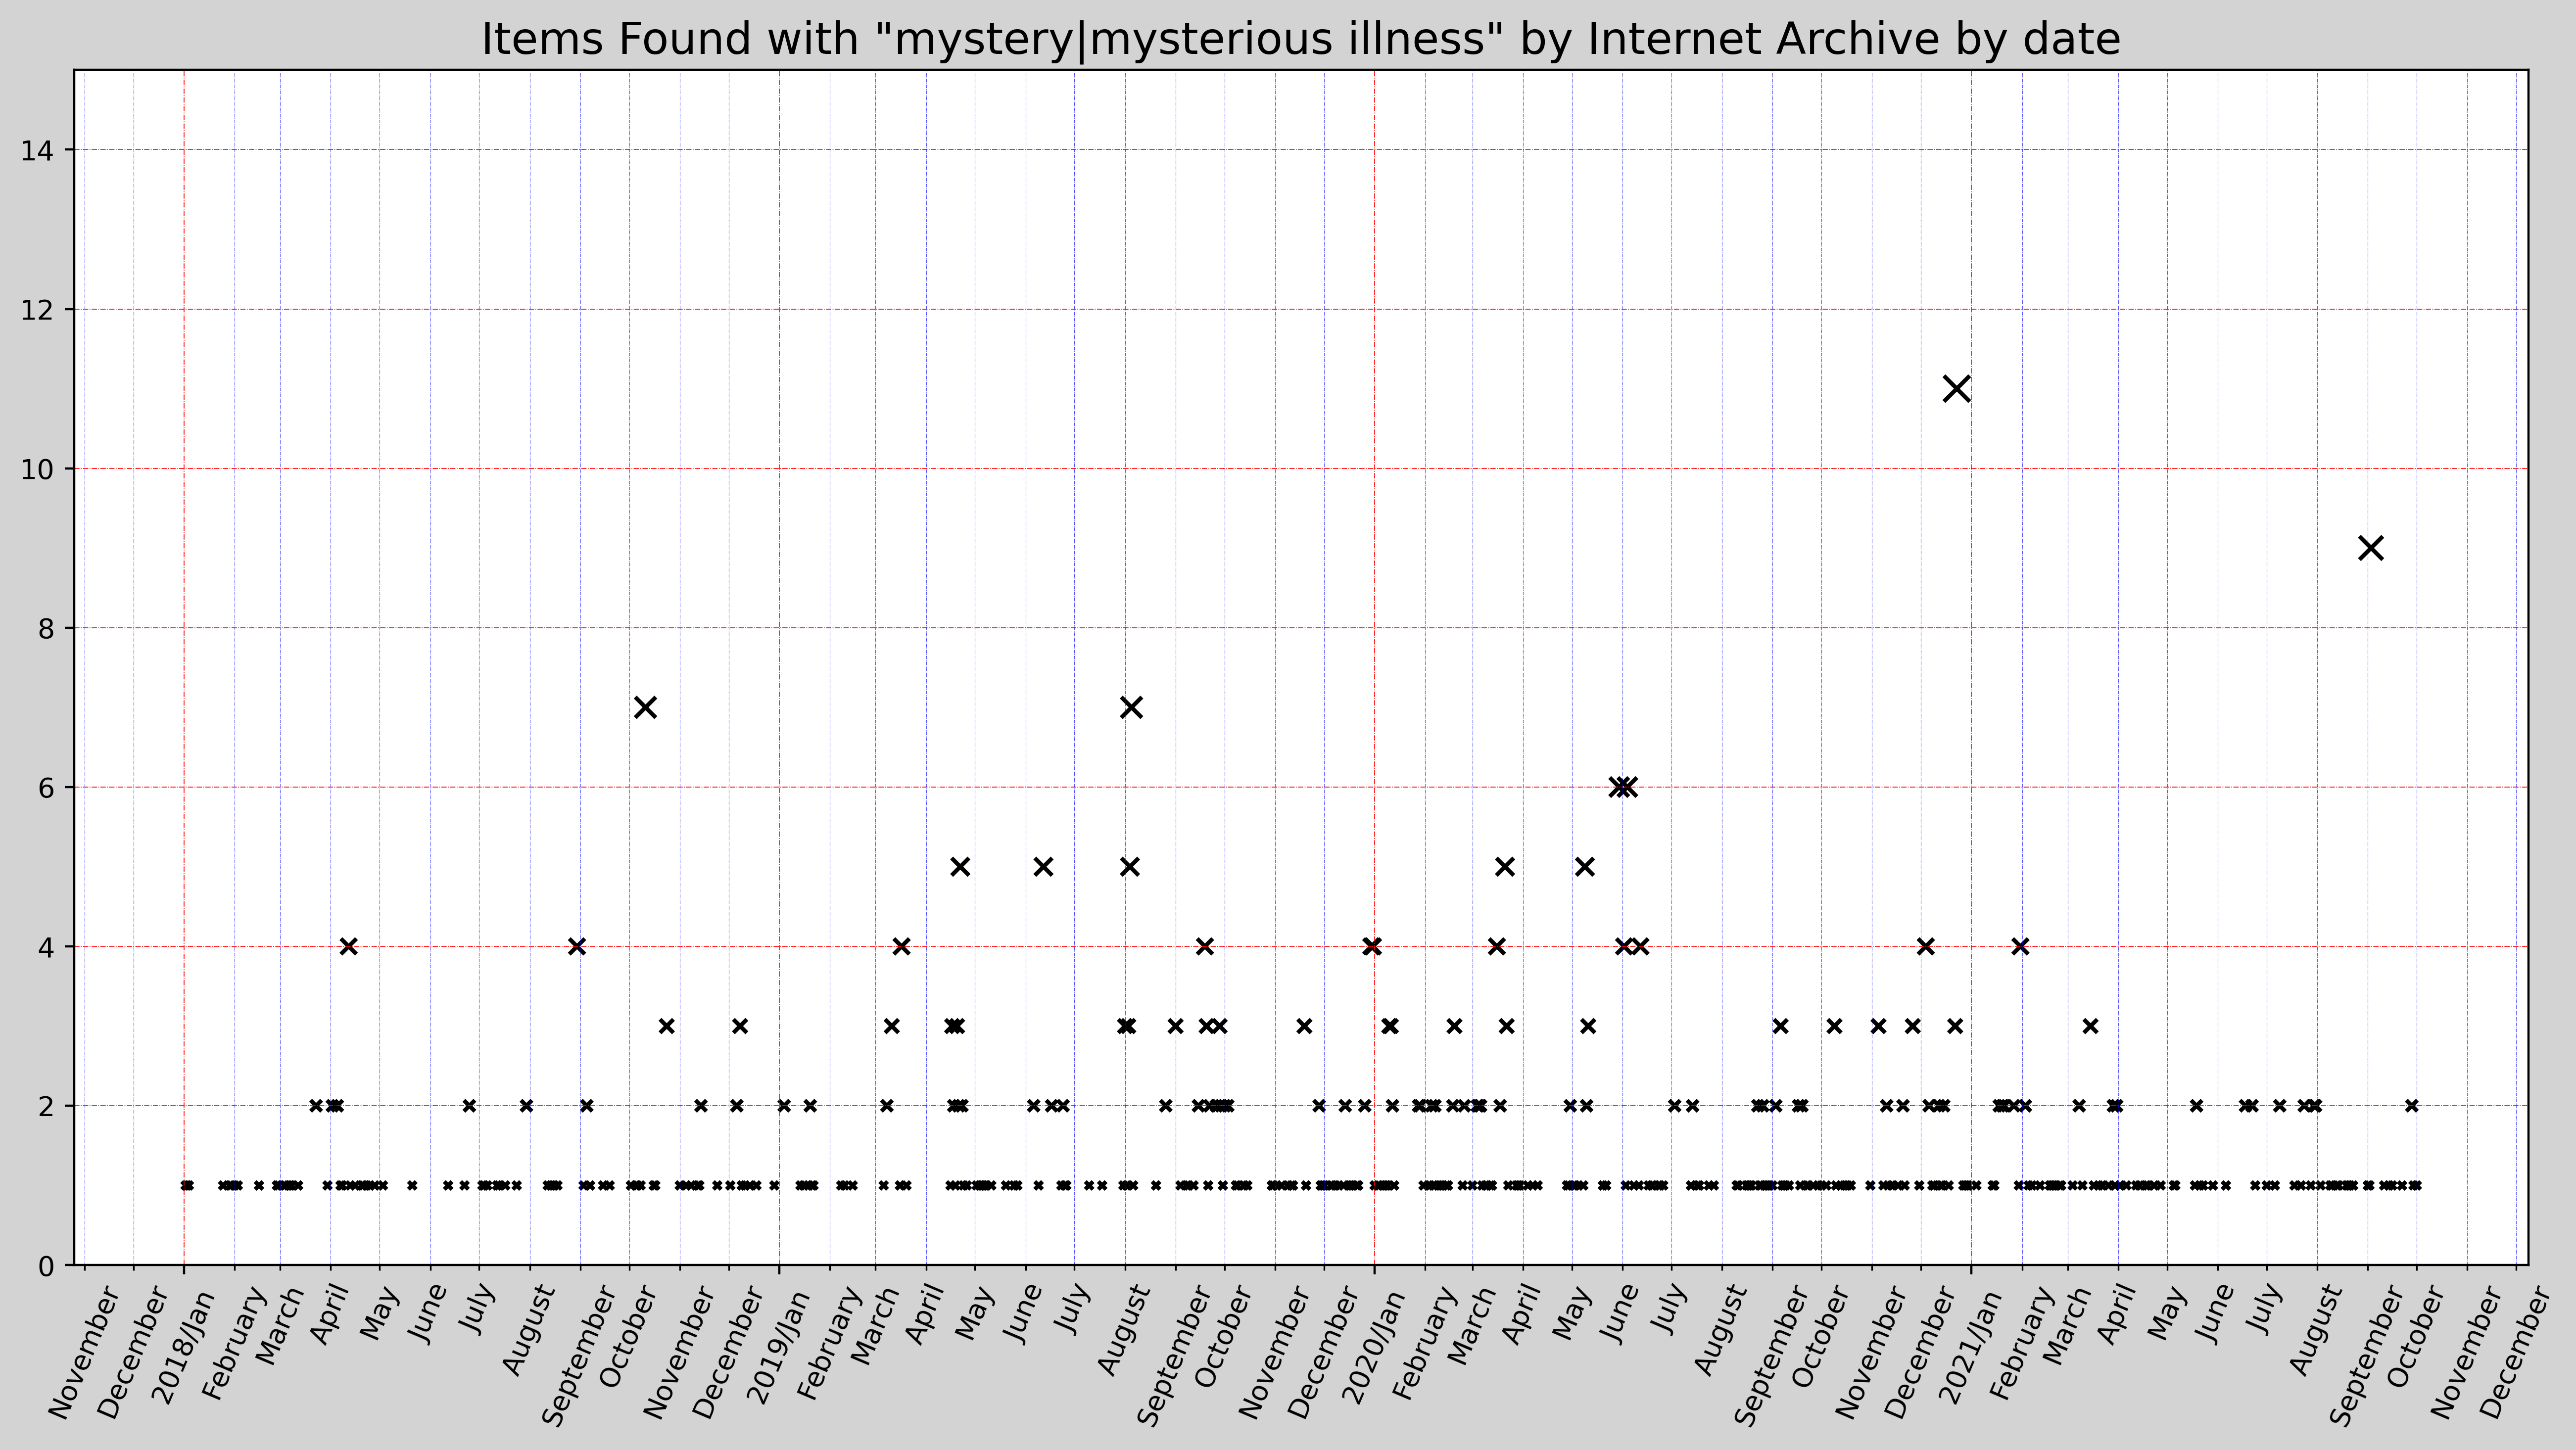The height and width of the screenshot is (1450, 2576).
Task: Click the data point at value 9
Action: click(x=2370, y=548)
